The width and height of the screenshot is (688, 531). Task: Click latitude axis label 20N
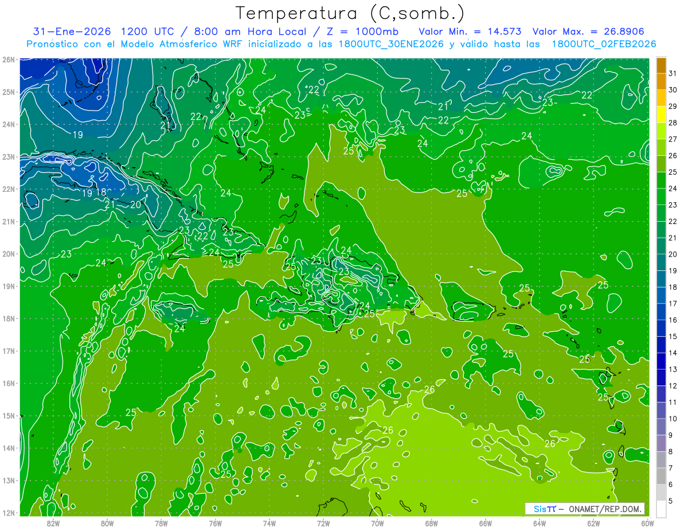coord(8,254)
